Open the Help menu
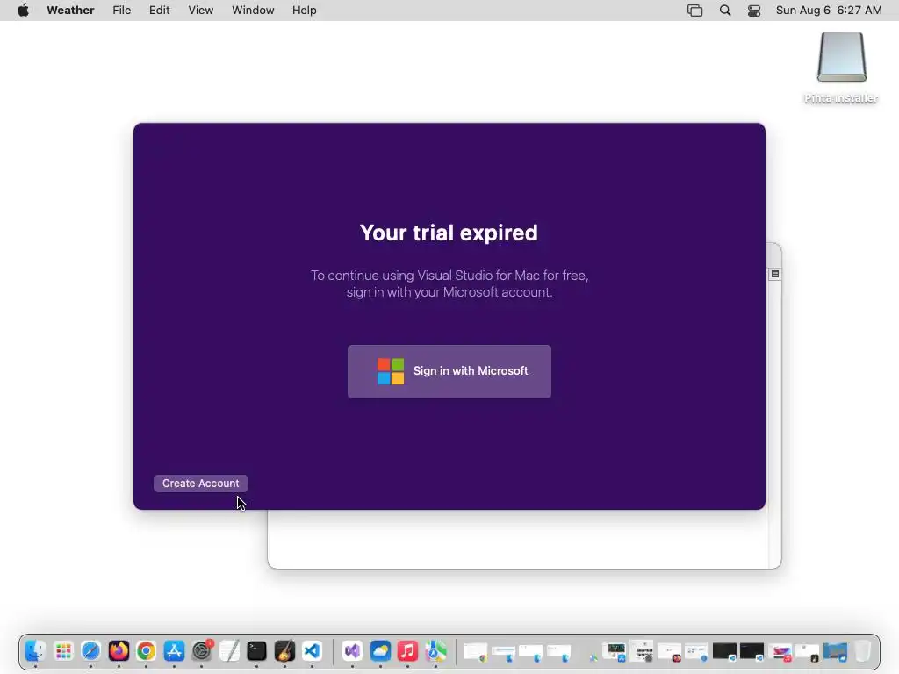The width and height of the screenshot is (899, 674). pyautogui.click(x=304, y=11)
